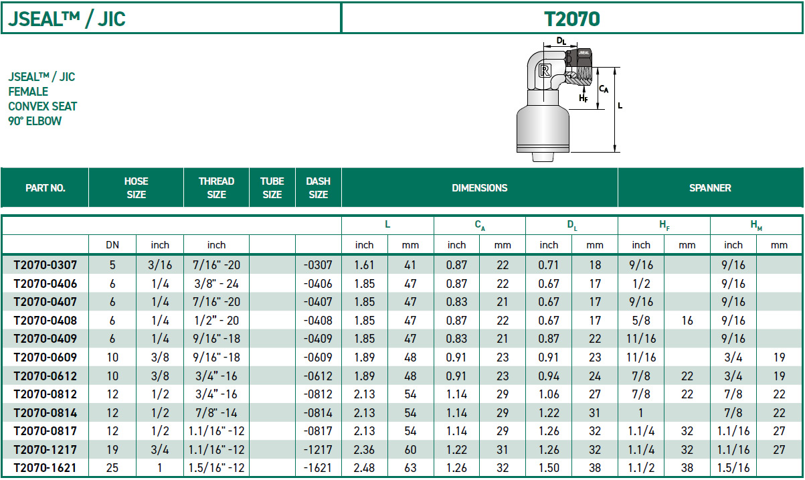805x480 pixels.
Task: Select part number T2070-0406
Action: click(x=46, y=284)
